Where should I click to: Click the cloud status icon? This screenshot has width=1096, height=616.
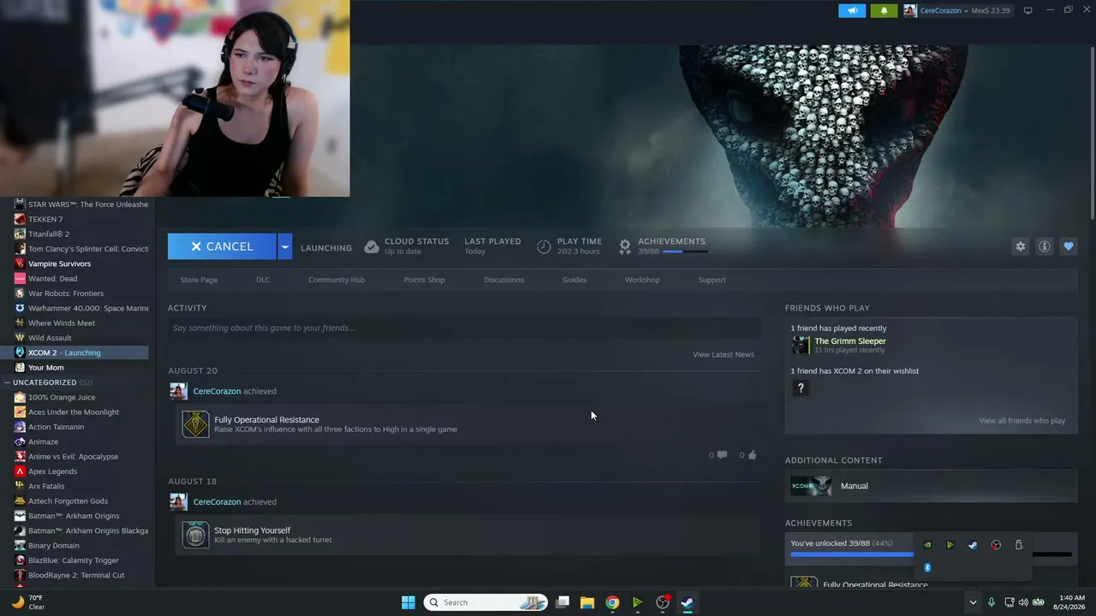pyautogui.click(x=372, y=246)
